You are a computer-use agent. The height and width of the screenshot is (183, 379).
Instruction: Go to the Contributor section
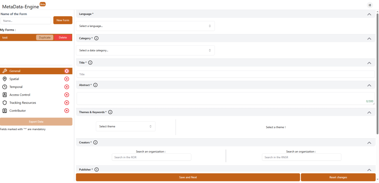coord(36,111)
